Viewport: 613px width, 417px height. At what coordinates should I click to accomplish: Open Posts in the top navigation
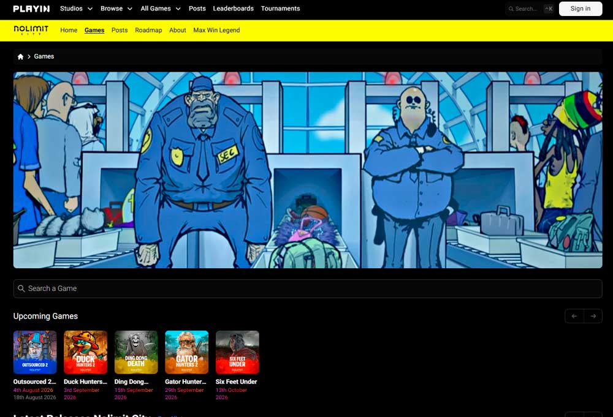[197, 9]
